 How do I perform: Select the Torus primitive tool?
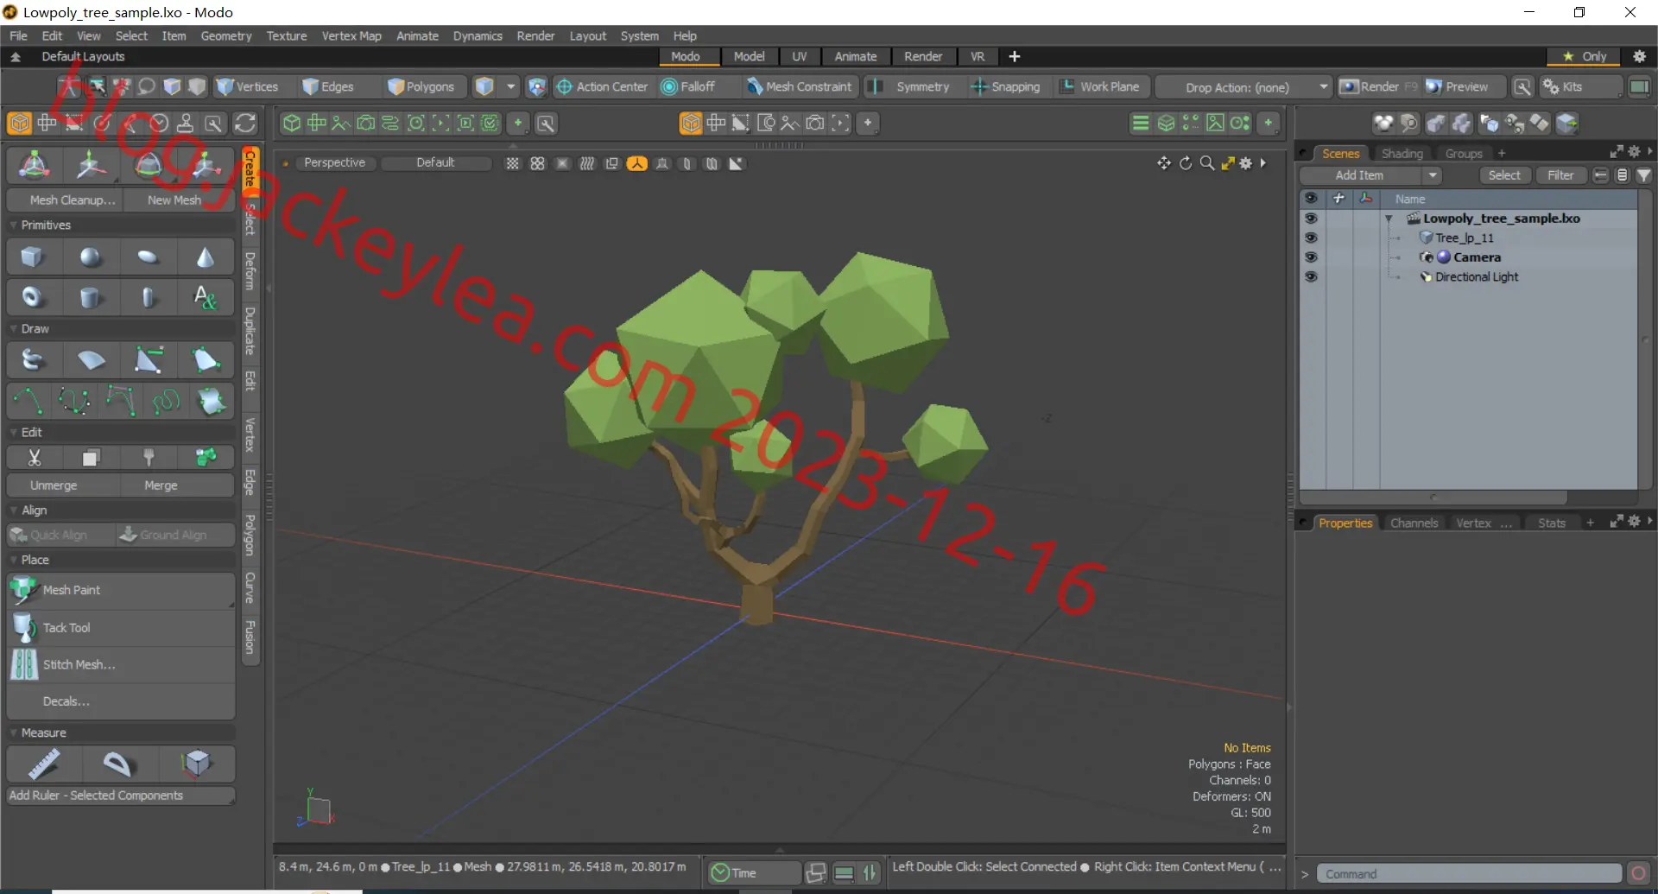(x=33, y=297)
